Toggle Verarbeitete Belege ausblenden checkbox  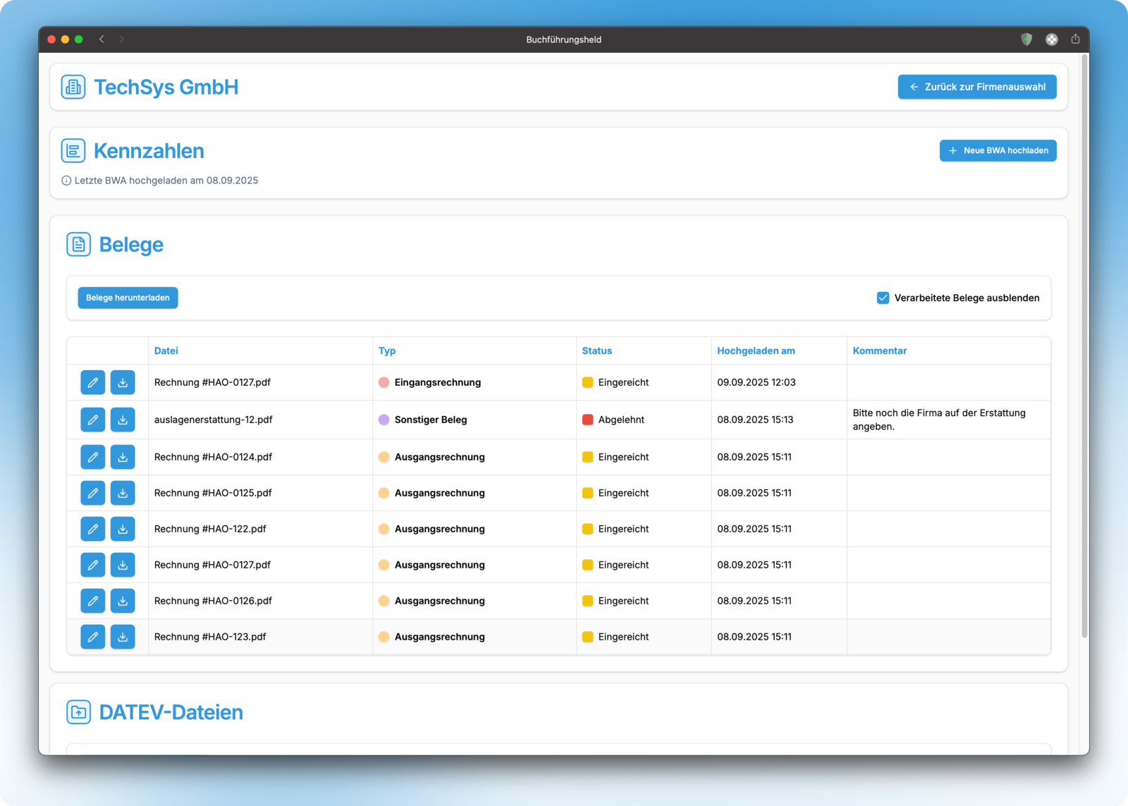[x=883, y=298]
